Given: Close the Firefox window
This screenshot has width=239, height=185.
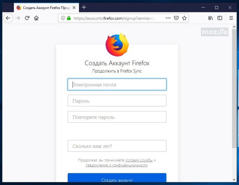Looking at the screenshot, I should 230,8.
